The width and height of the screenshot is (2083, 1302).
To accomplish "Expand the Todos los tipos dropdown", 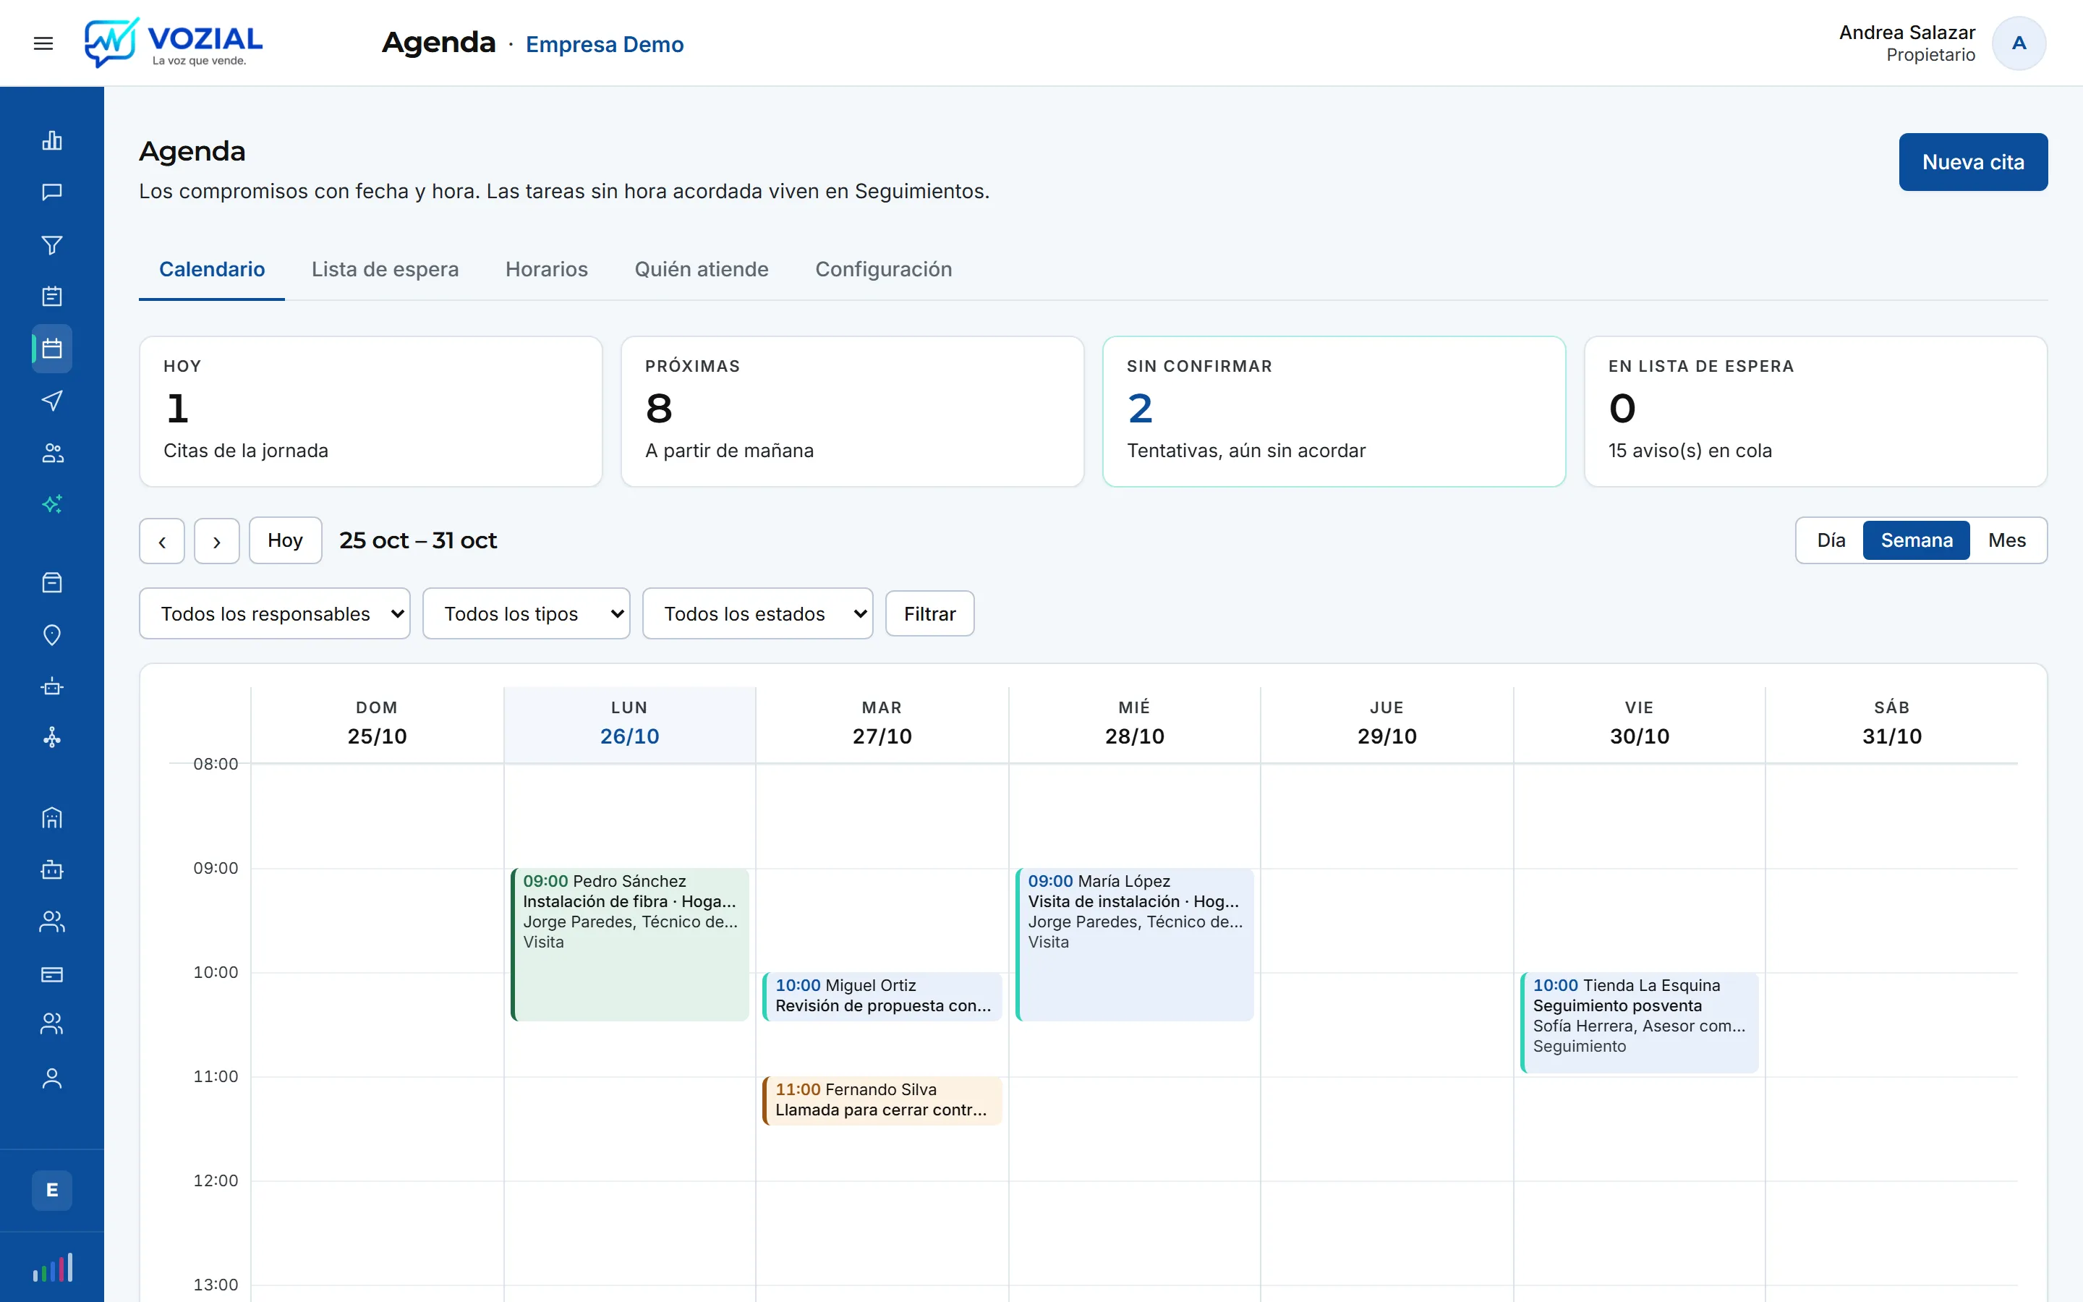I will point(526,614).
